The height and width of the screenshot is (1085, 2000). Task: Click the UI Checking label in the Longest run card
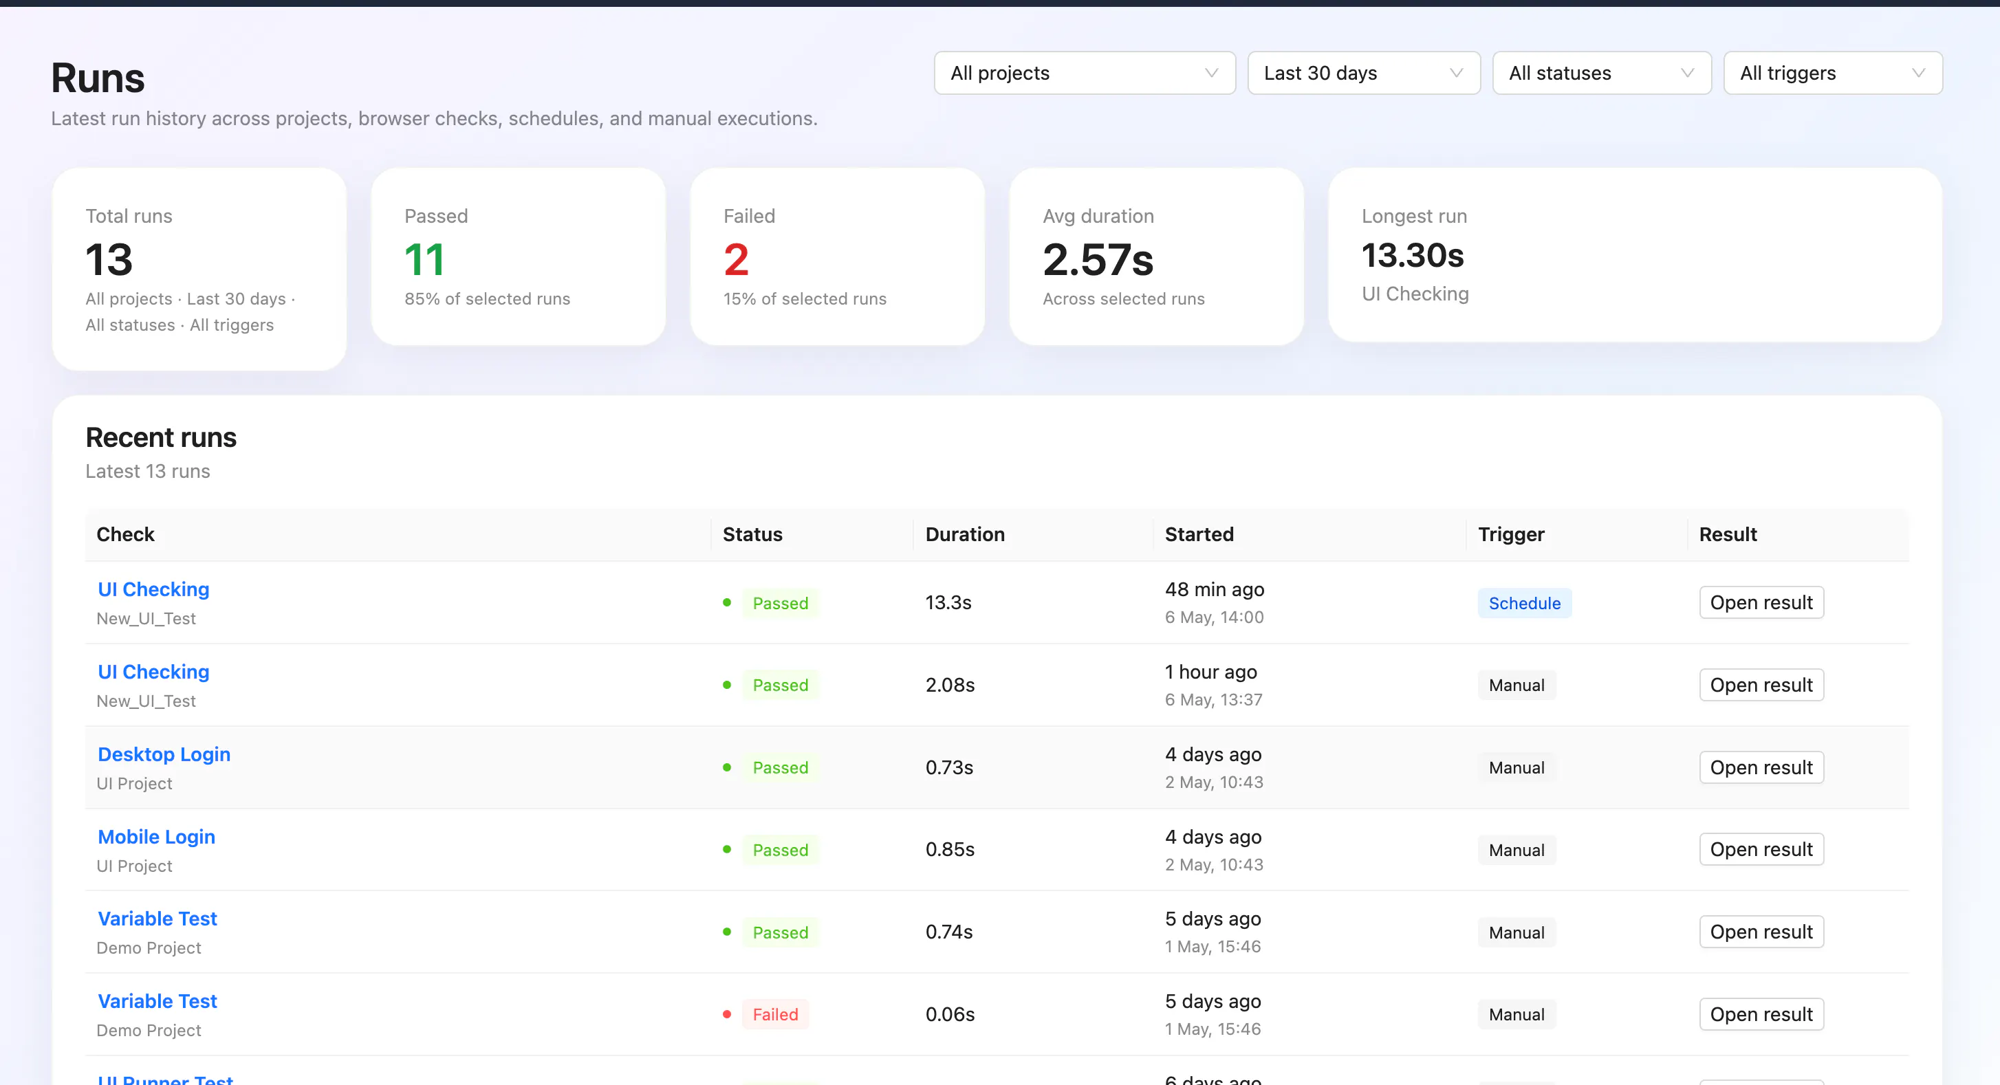tap(1415, 294)
